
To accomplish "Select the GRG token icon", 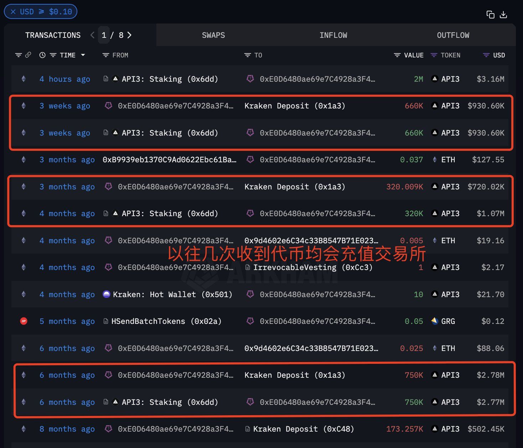I will [x=434, y=321].
